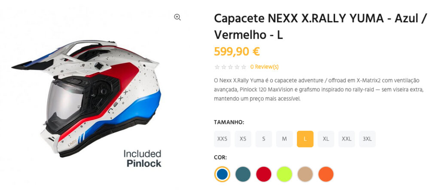Select the neon yellow color swatch
The width and height of the screenshot is (440, 192).
pyautogui.click(x=284, y=174)
